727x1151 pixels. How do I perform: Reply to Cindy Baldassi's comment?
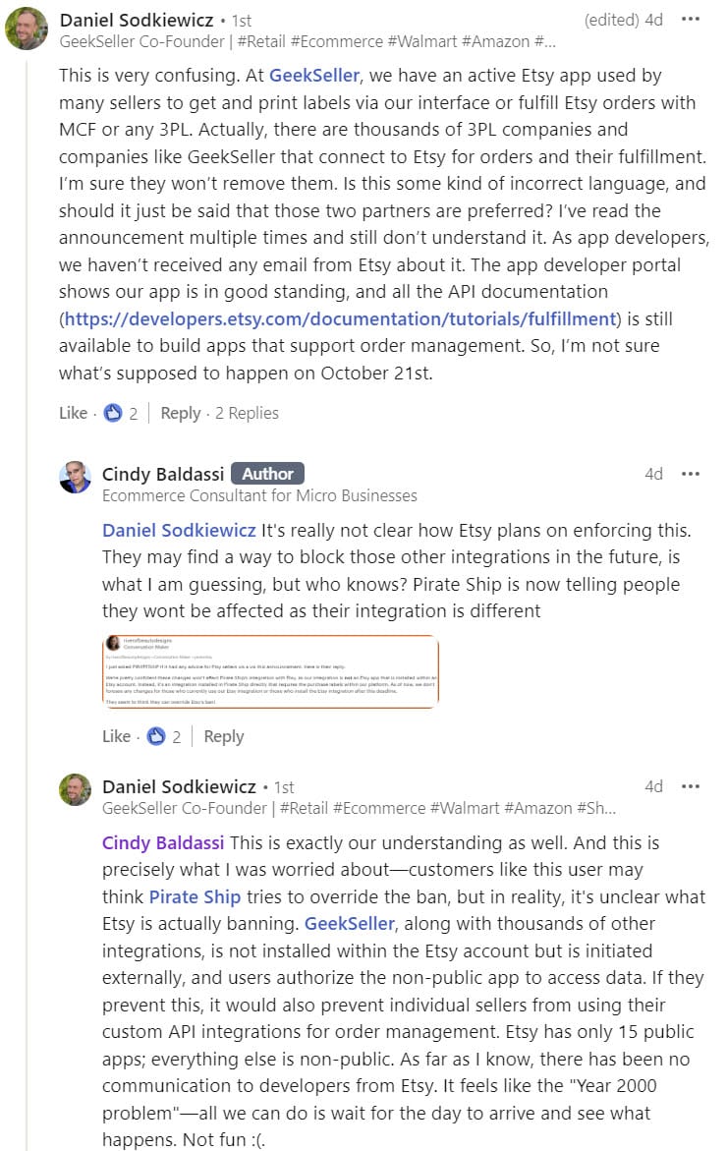coord(223,736)
